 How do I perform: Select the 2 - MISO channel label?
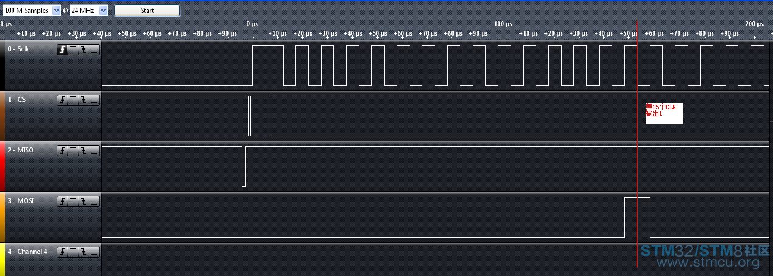21,150
